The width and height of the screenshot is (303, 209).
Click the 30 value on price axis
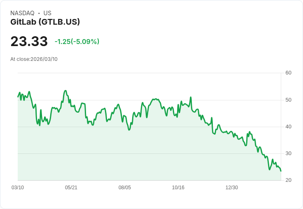tap(288, 153)
